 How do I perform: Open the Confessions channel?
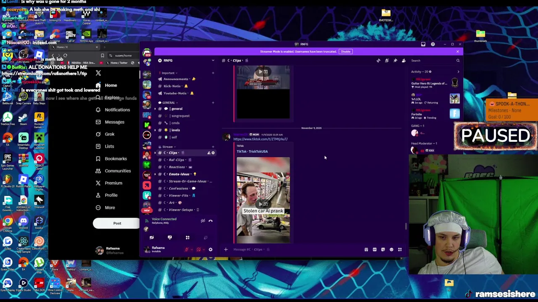point(186,188)
